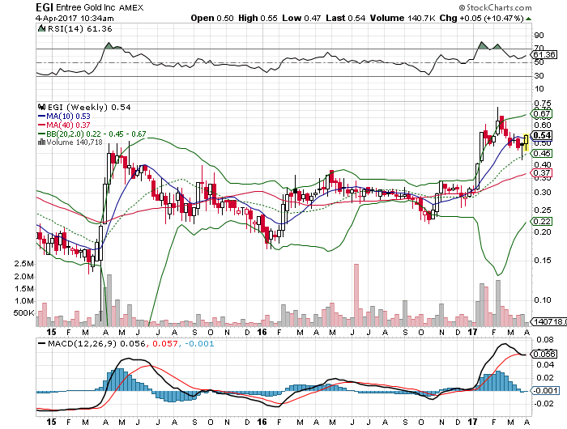567x429 pixels.
Task: Click the 15 year marker under MACD panel
Action: [x=52, y=422]
